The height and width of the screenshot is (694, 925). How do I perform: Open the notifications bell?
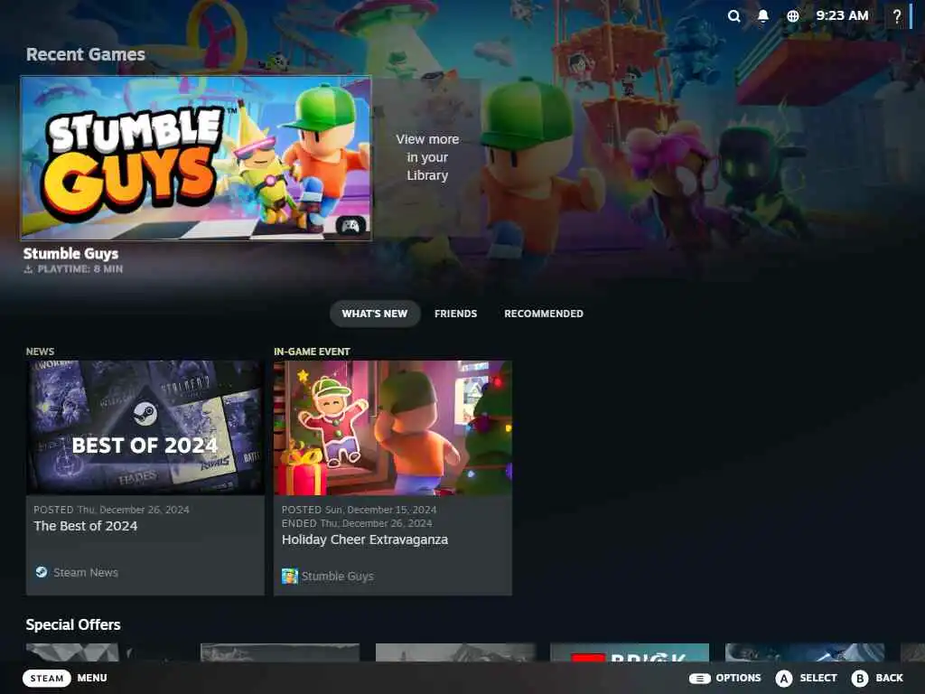(762, 16)
